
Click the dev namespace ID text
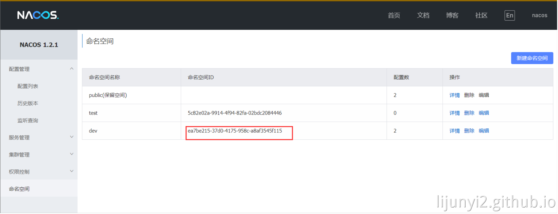235,131
